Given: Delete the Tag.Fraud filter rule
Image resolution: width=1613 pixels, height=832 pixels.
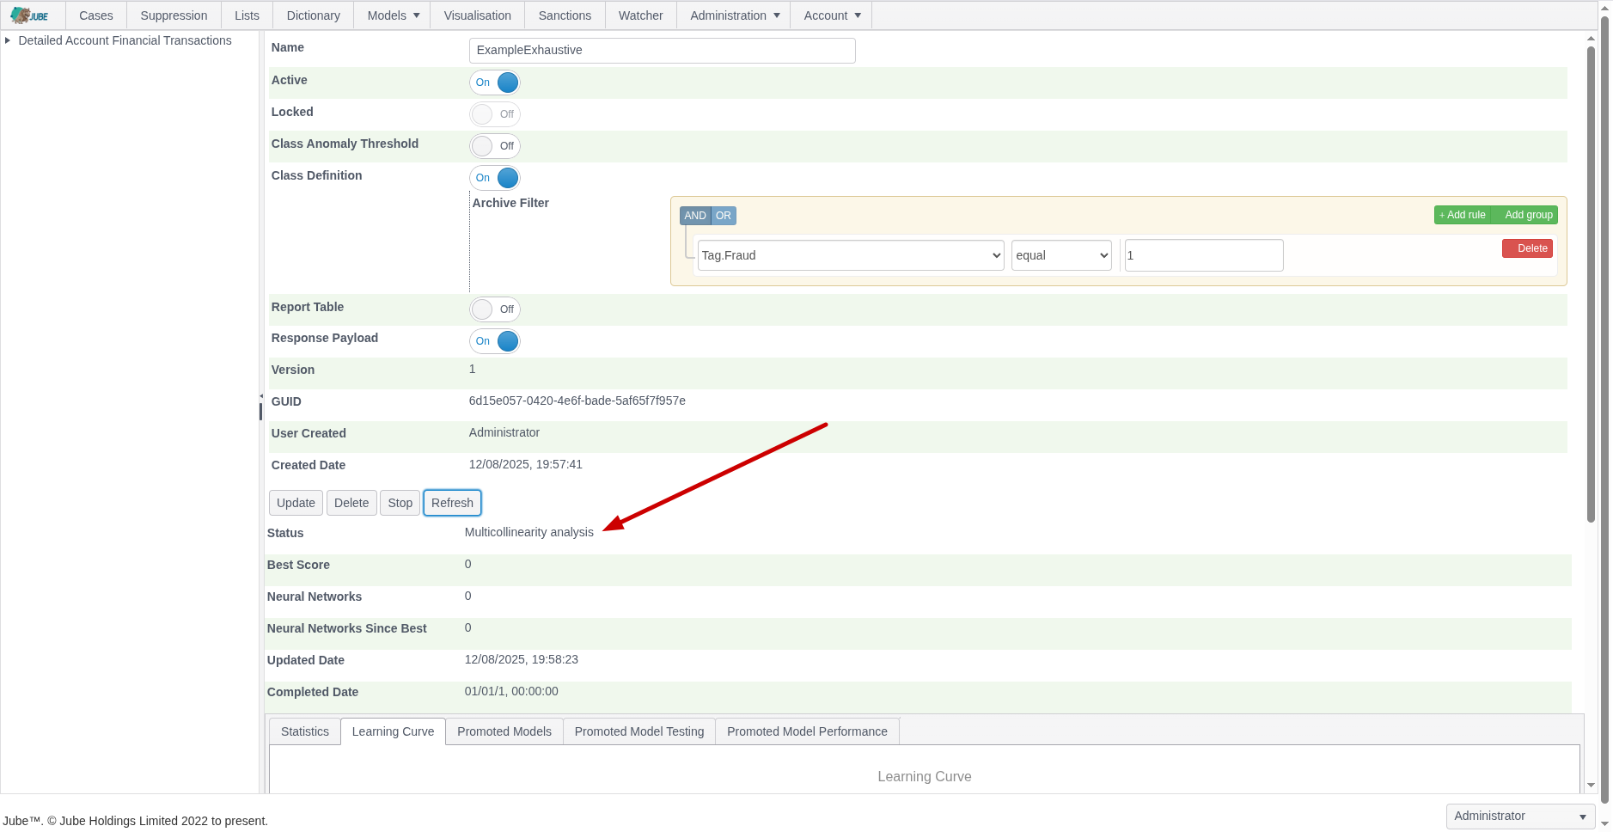Looking at the screenshot, I should [1527, 248].
